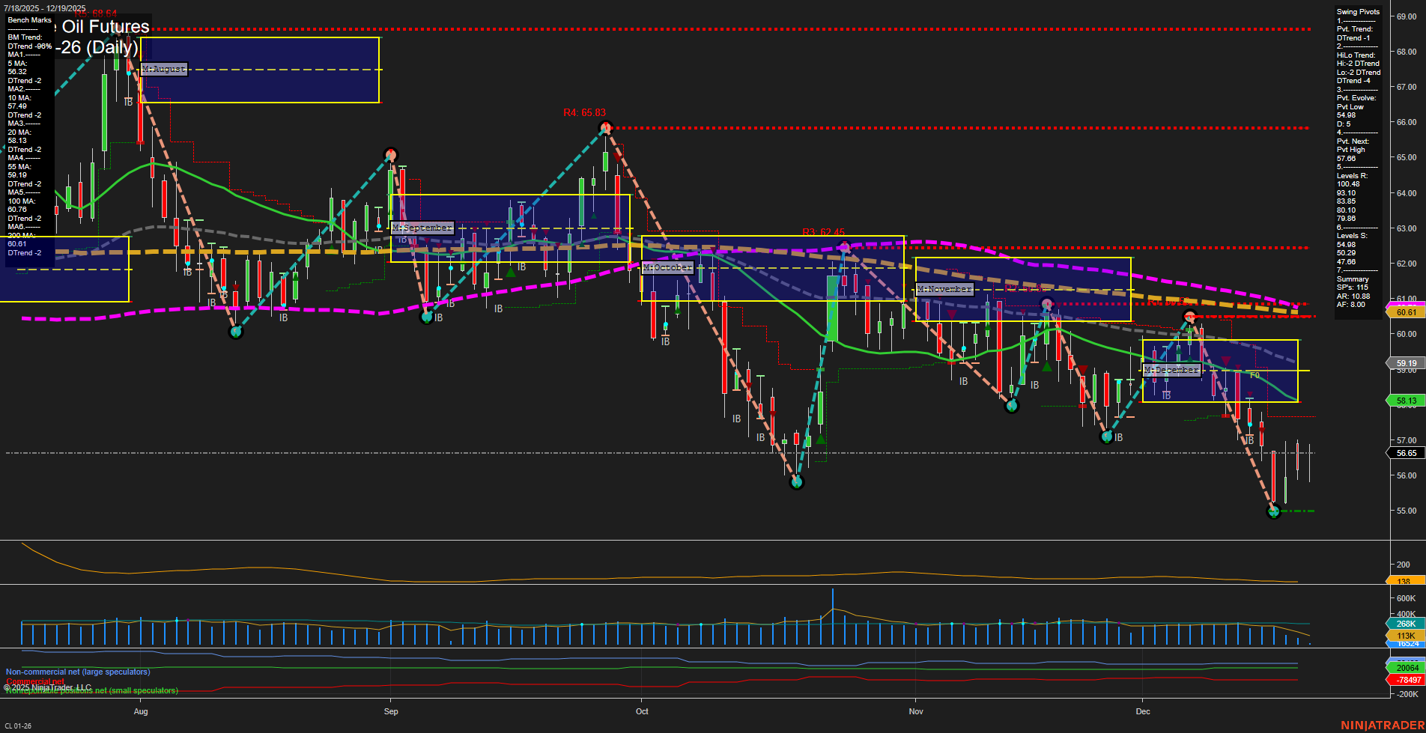Viewport: 1426px width, 733px height.
Task: Collapse the Bench Marks panel
Action: tap(28, 20)
